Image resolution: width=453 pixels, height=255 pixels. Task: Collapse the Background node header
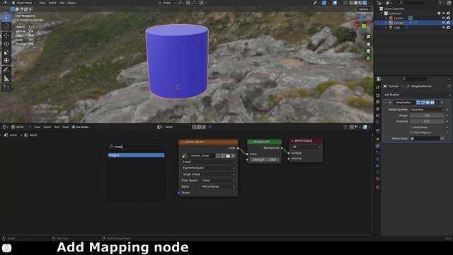tap(251, 142)
